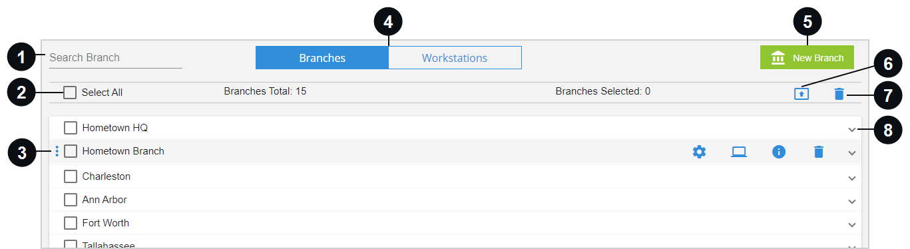Image resolution: width=910 pixels, height=249 pixels.
Task: View Hometown Branch workstations laptop icon
Action: (739, 152)
